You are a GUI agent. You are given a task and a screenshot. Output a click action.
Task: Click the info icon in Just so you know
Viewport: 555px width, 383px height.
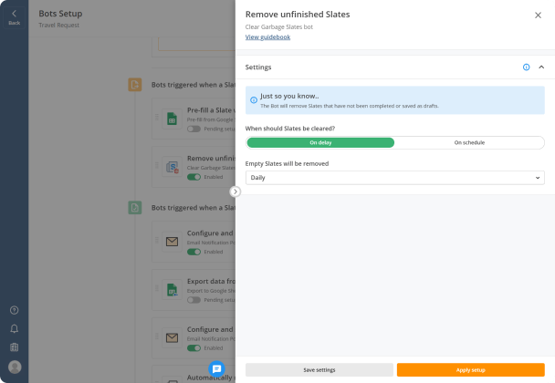(254, 100)
